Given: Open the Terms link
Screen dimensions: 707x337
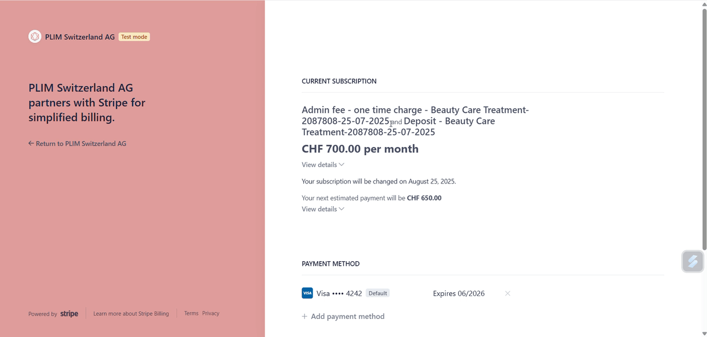Looking at the screenshot, I should coord(191,313).
